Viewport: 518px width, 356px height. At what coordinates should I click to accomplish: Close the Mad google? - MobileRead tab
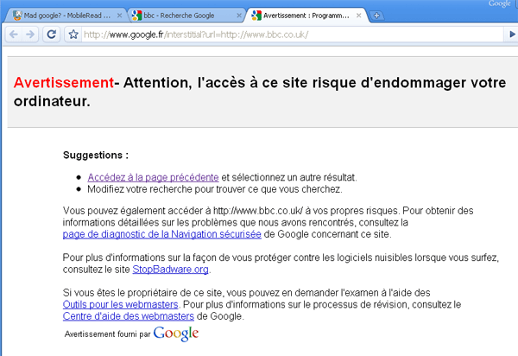tap(120, 16)
